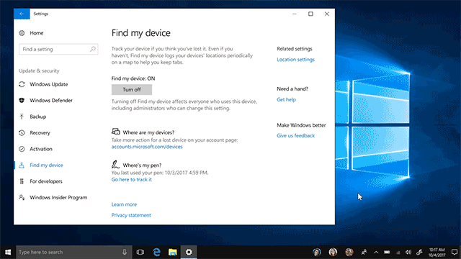This screenshot has height=259, width=461.
Task: Open Microsoft Edge from taskbar
Action: (156, 252)
